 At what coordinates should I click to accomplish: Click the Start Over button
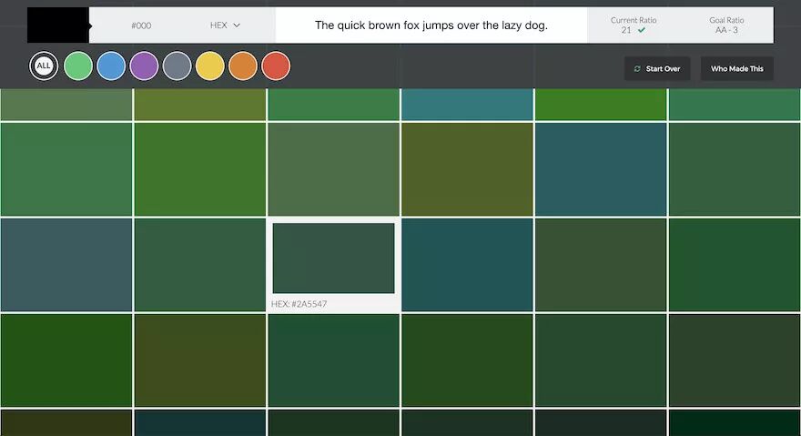coord(657,68)
